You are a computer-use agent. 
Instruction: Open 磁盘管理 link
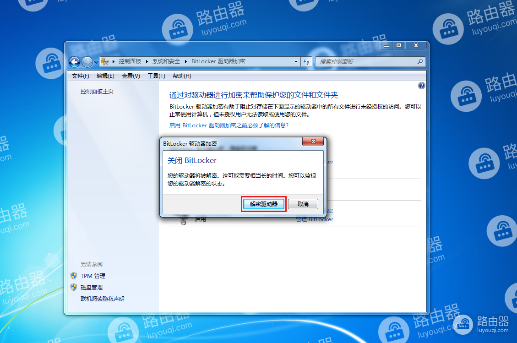(92, 288)
